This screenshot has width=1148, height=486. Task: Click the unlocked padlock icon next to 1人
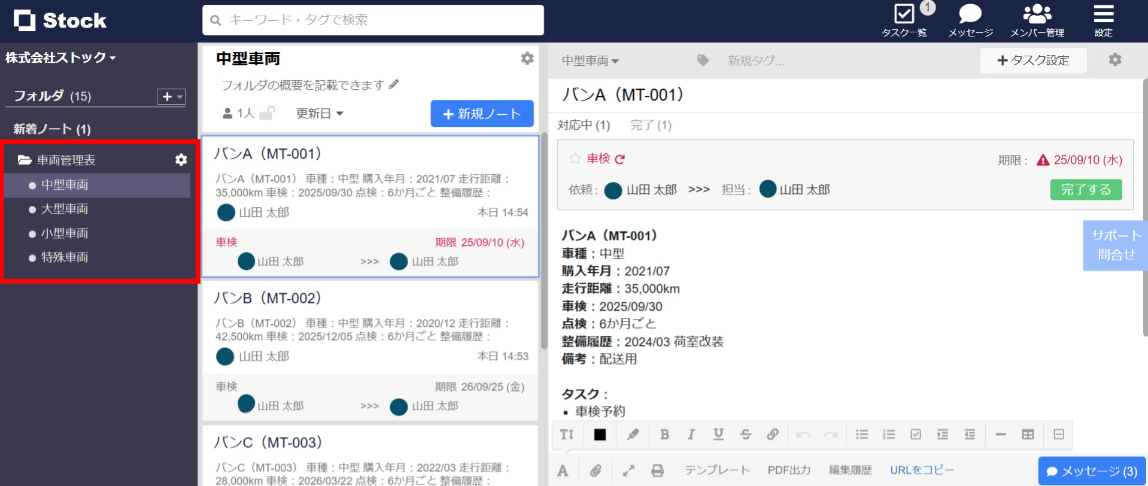[268, 113]
